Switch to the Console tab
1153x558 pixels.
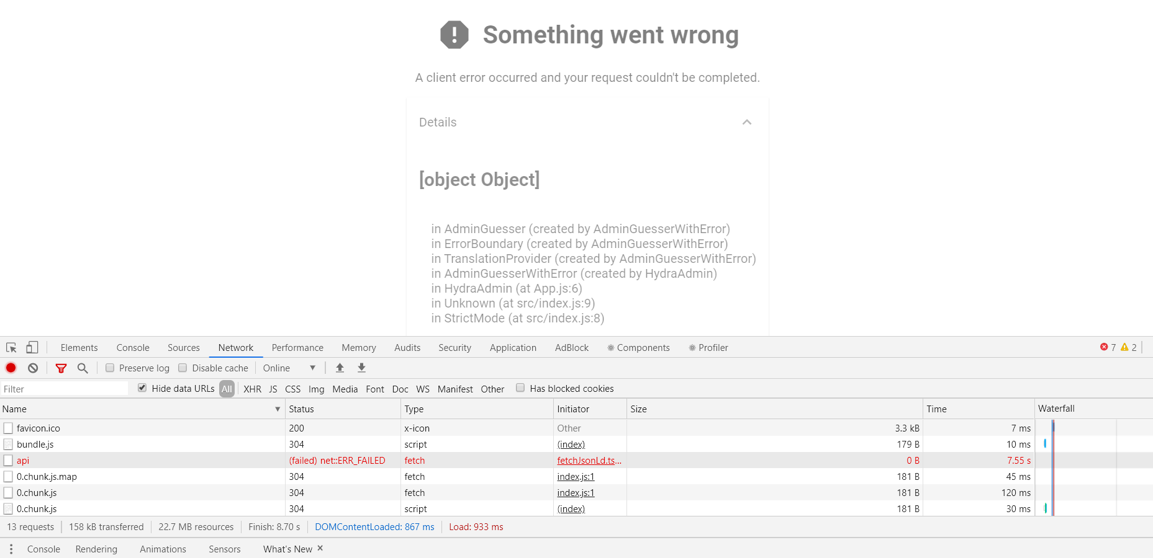pos(132,347)
